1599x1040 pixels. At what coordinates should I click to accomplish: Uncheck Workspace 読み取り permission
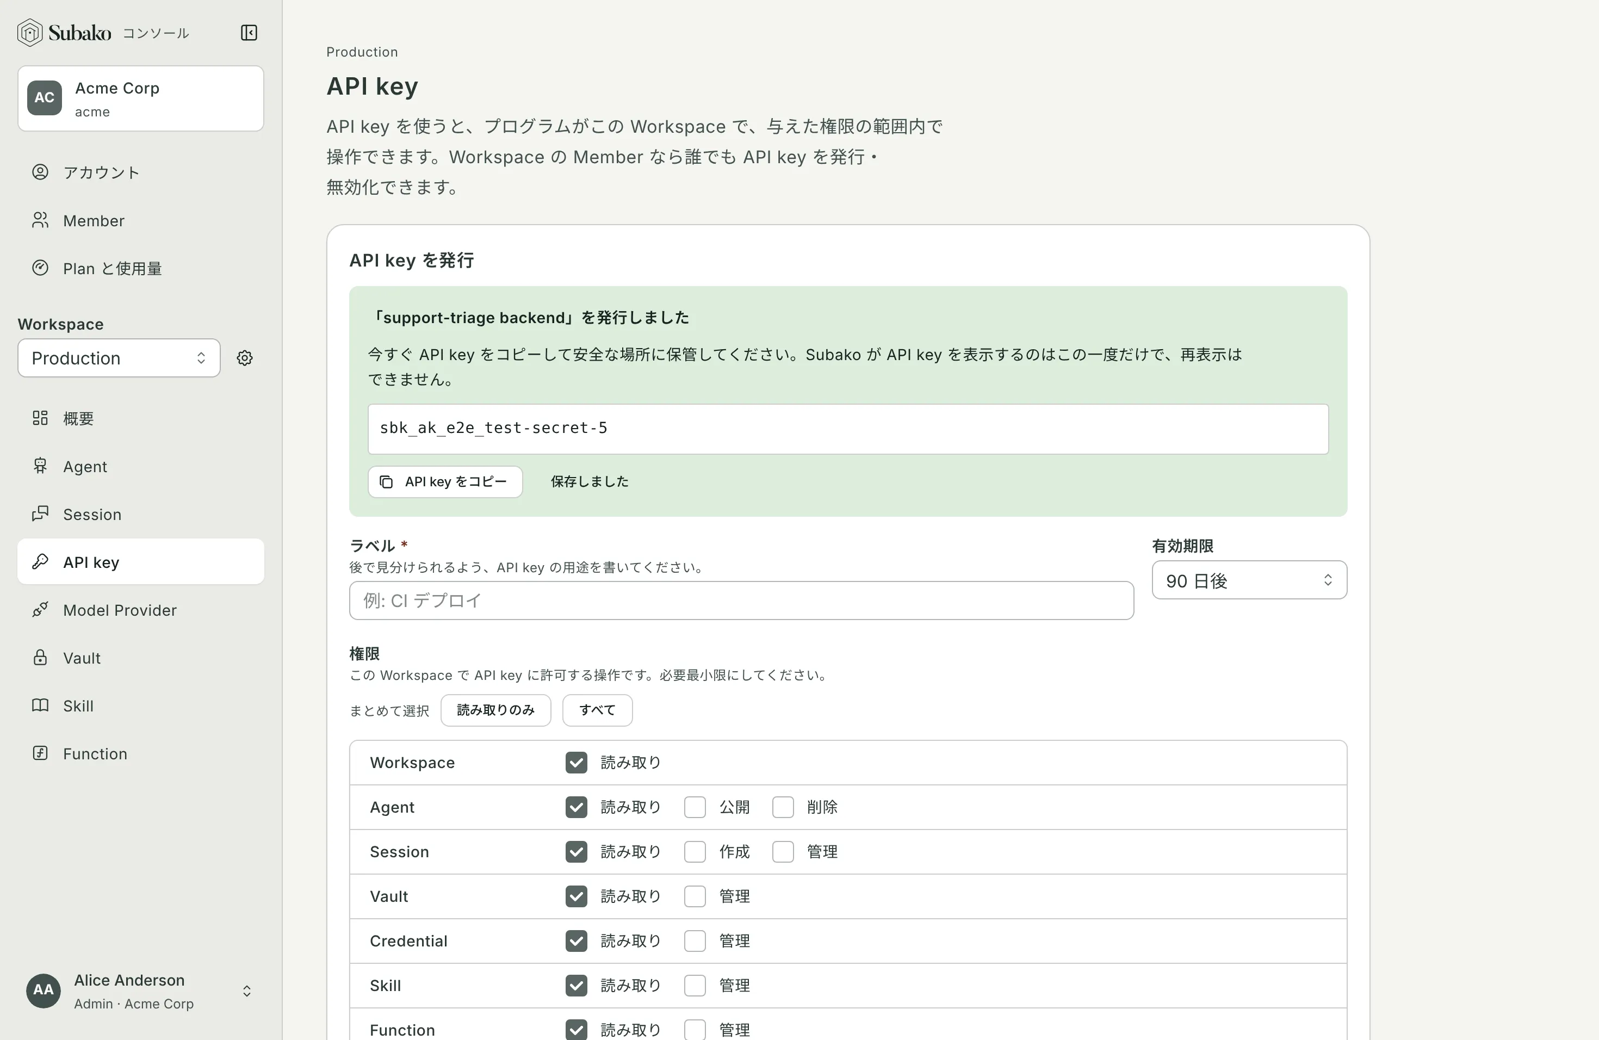click(577, 763)
